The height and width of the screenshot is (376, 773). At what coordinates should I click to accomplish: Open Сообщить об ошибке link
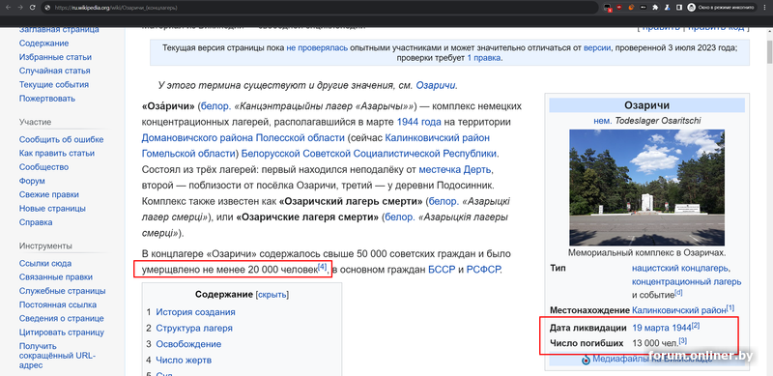pyautogui.click(x=61, y=139)
